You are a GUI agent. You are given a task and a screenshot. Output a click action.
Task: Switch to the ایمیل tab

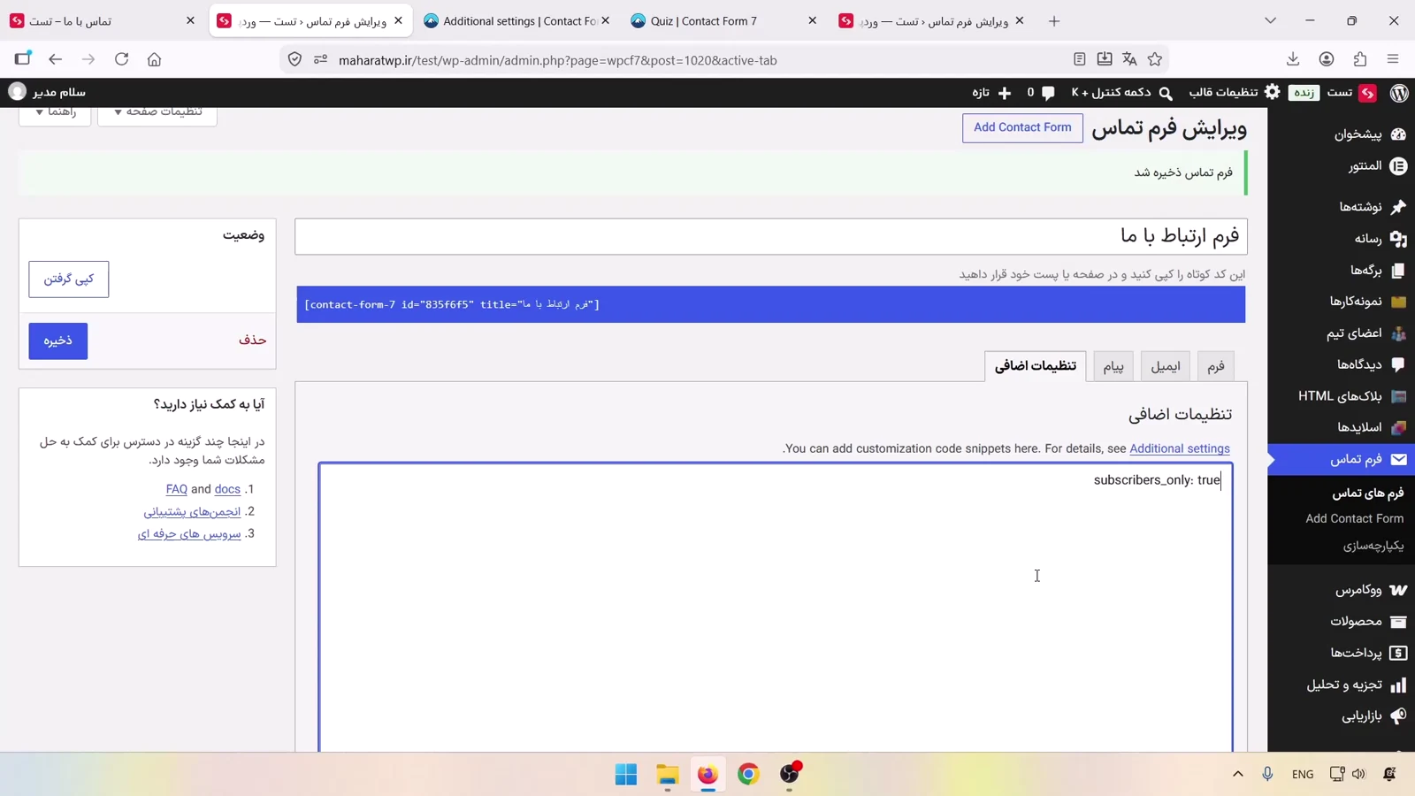(1166, 366)
